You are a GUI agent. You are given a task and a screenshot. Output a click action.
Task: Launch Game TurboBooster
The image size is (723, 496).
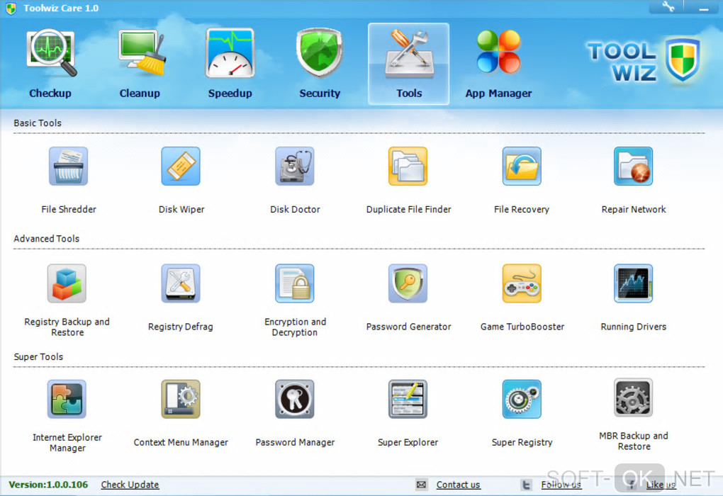click(522, 283)
